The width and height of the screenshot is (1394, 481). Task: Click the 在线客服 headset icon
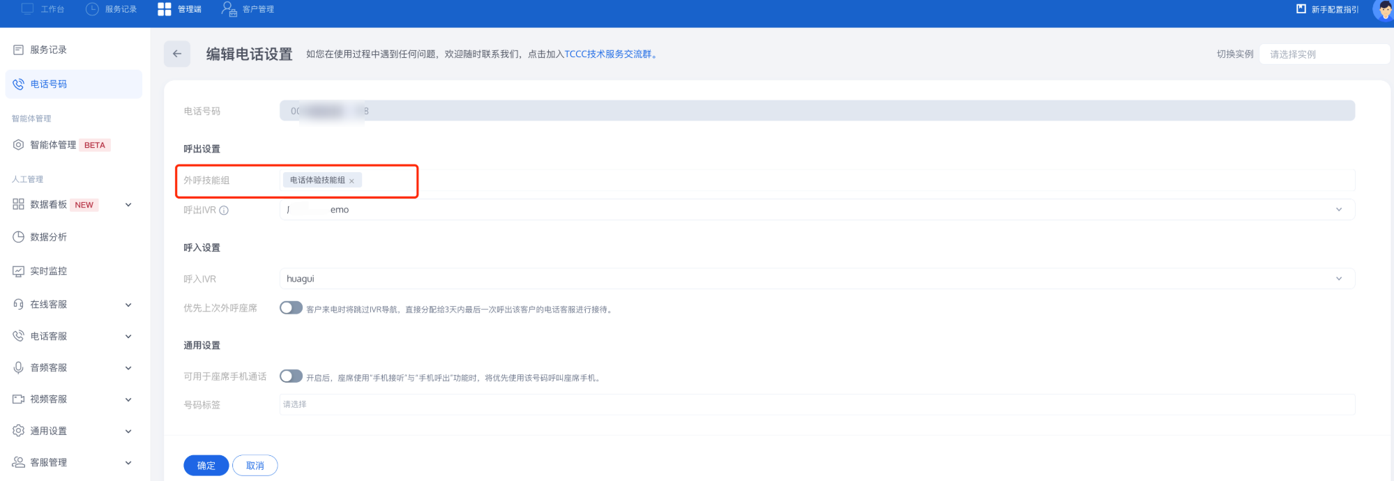click(19, 304)
